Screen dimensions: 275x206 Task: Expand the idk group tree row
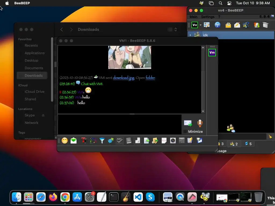pyautogui.click(x=190, y=35)
